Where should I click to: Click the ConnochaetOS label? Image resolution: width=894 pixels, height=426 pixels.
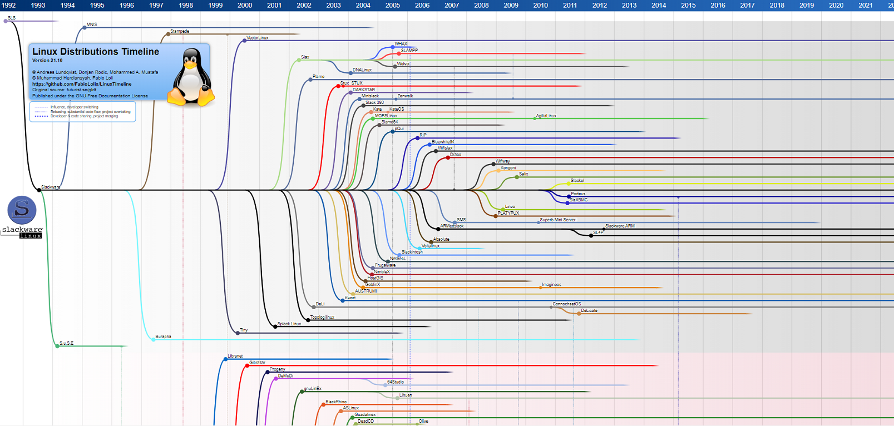(x=566, y=304)
